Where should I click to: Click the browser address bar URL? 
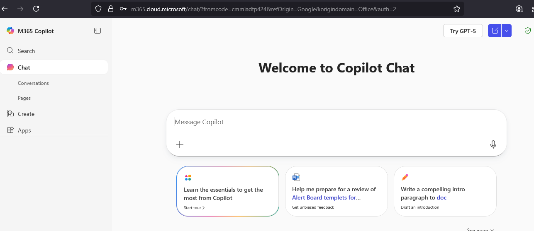[x=263, y=9]
